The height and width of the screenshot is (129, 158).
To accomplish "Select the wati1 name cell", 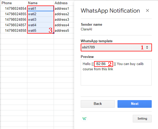I will click(x=40, y=8).
